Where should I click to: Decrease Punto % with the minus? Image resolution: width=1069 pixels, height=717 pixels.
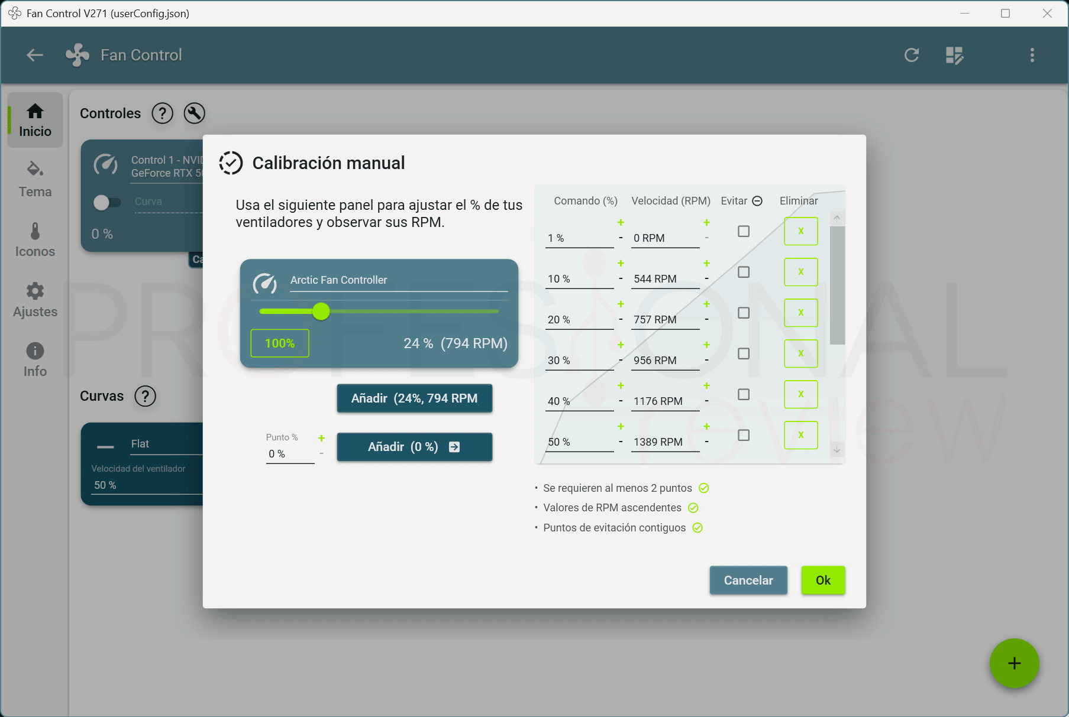tap(321, 454)
